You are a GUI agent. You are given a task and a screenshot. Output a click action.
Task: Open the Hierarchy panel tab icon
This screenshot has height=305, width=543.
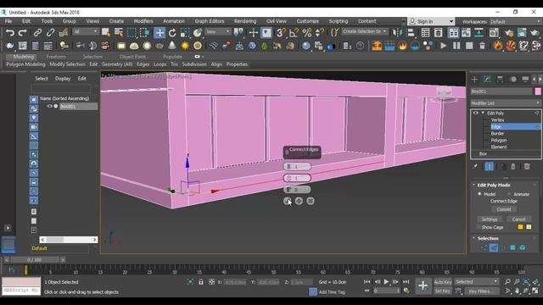pyautogui.click(x=500, y=79)
